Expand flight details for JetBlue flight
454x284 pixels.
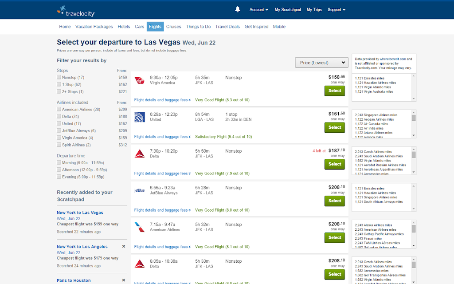(x=162, y=210)
